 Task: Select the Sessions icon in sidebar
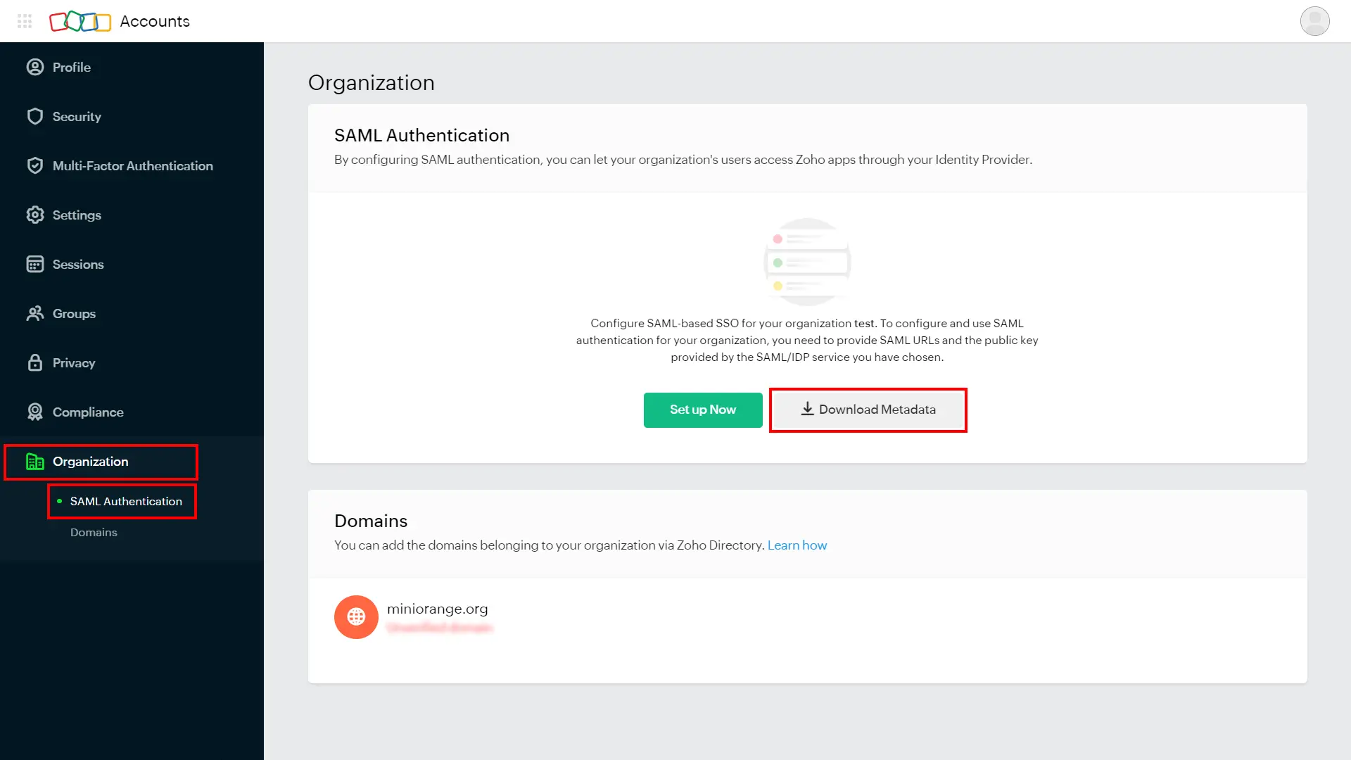(x=34, y=264)
